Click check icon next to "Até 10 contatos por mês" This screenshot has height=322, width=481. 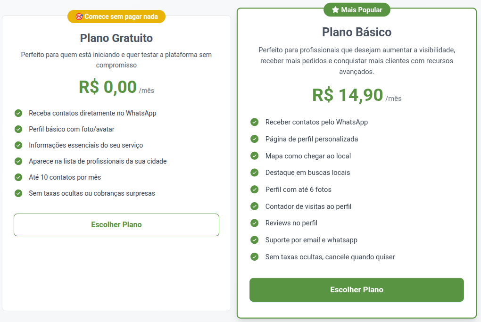[18, 177]
